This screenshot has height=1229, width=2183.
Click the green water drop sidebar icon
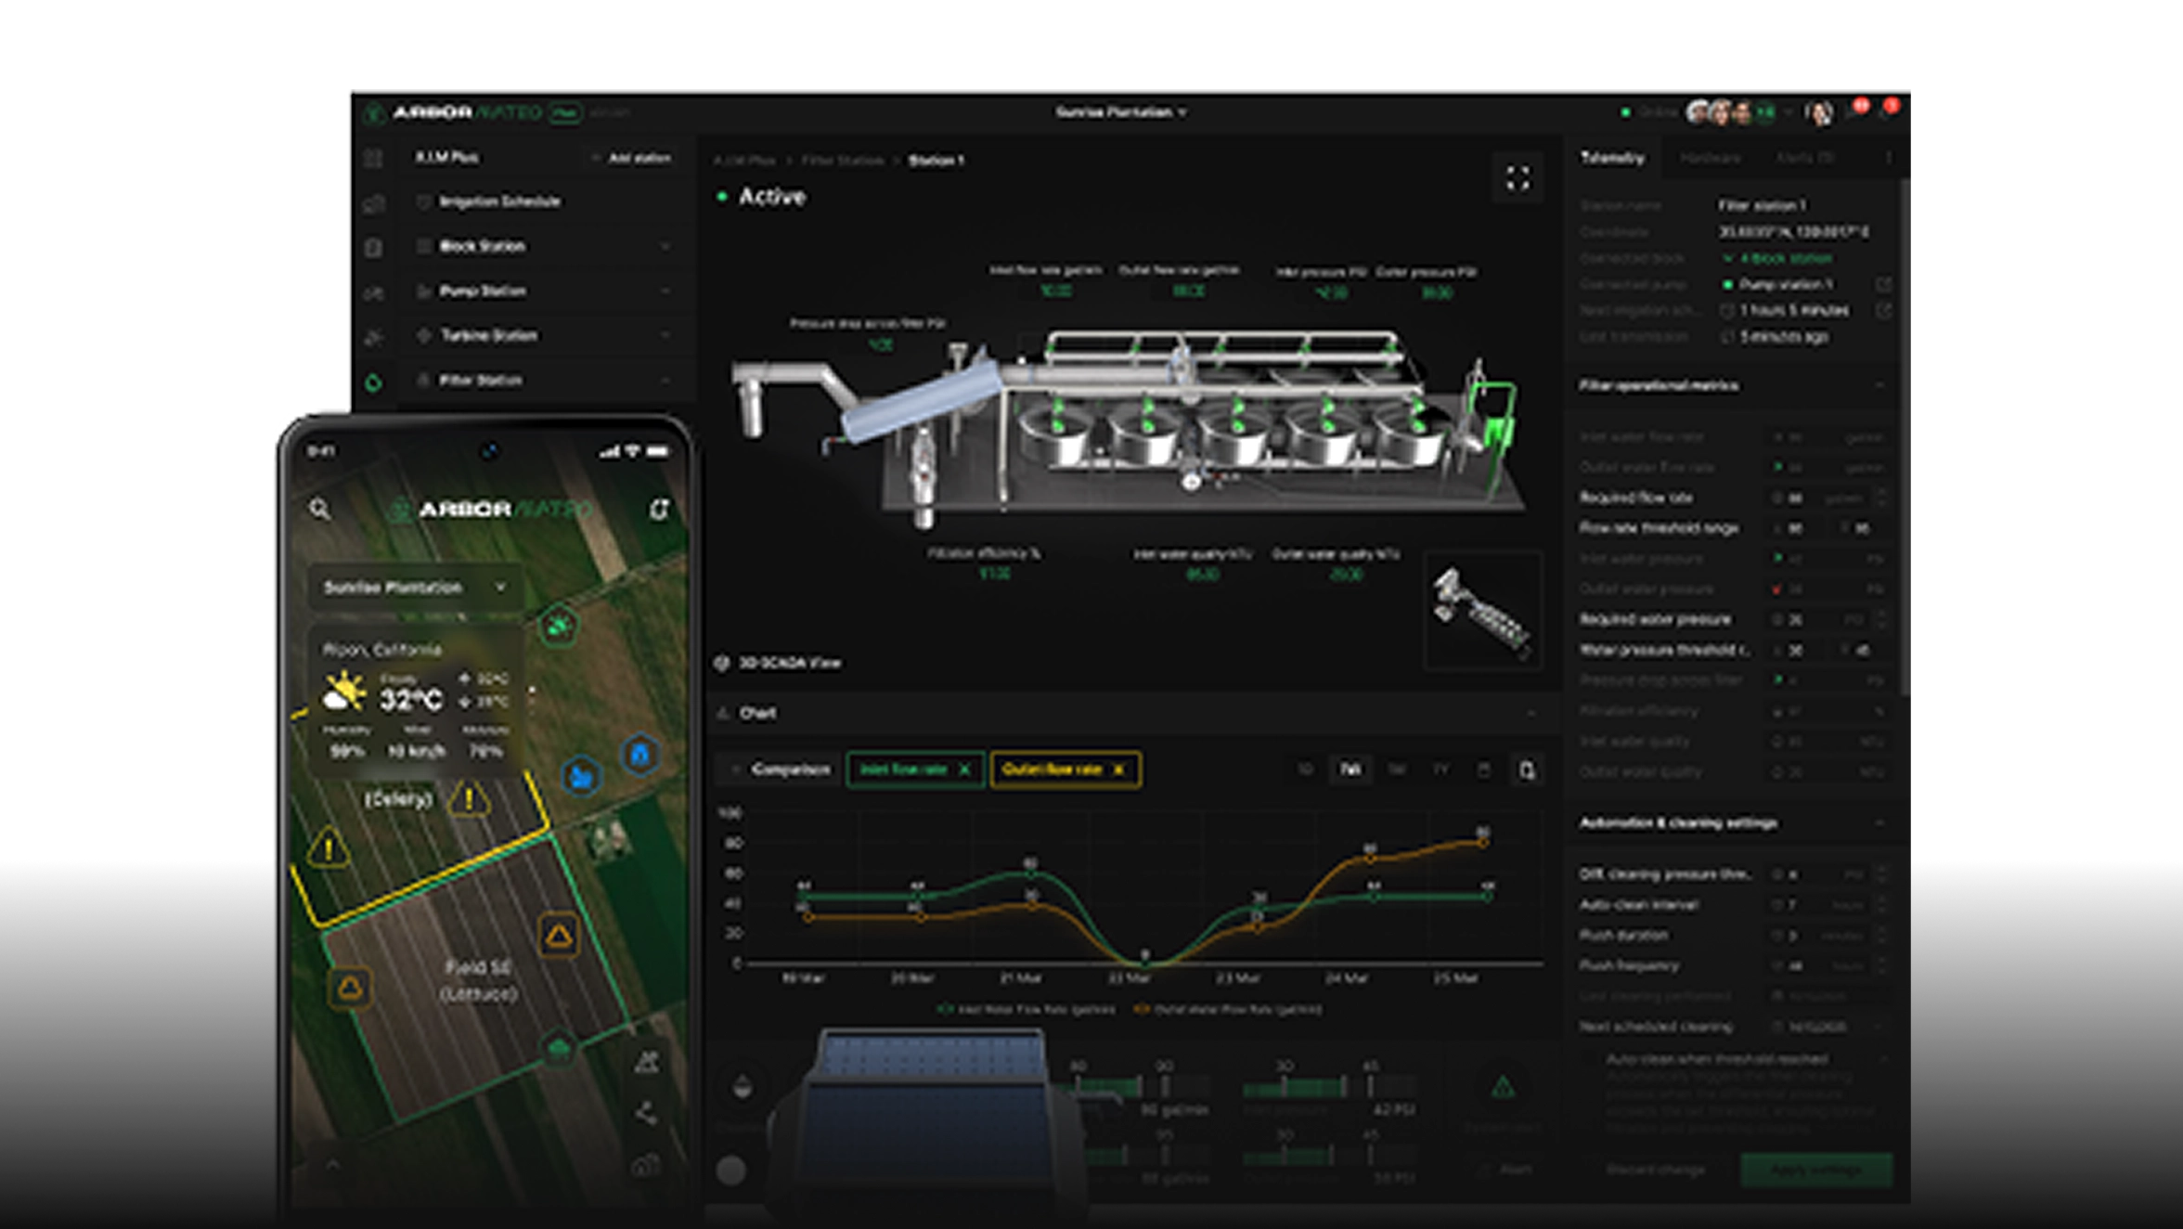pos(373,382)
